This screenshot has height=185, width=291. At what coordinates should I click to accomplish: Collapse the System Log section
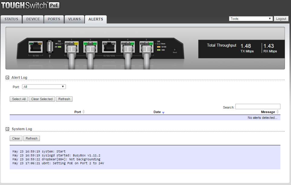8,129
